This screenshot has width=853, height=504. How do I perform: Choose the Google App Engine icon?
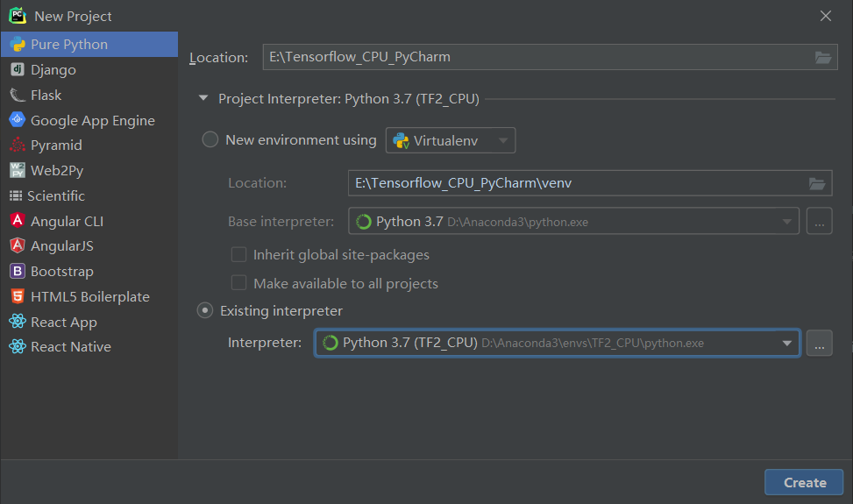[x=18, y=119]
